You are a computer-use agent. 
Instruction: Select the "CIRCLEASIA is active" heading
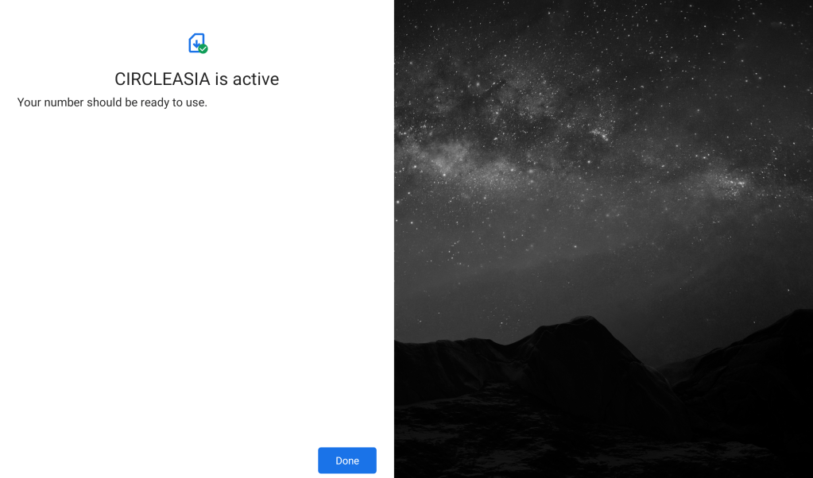pos(197,79)
